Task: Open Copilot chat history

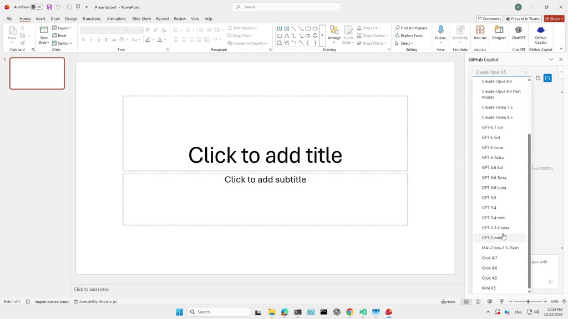Action: (538, 78)
